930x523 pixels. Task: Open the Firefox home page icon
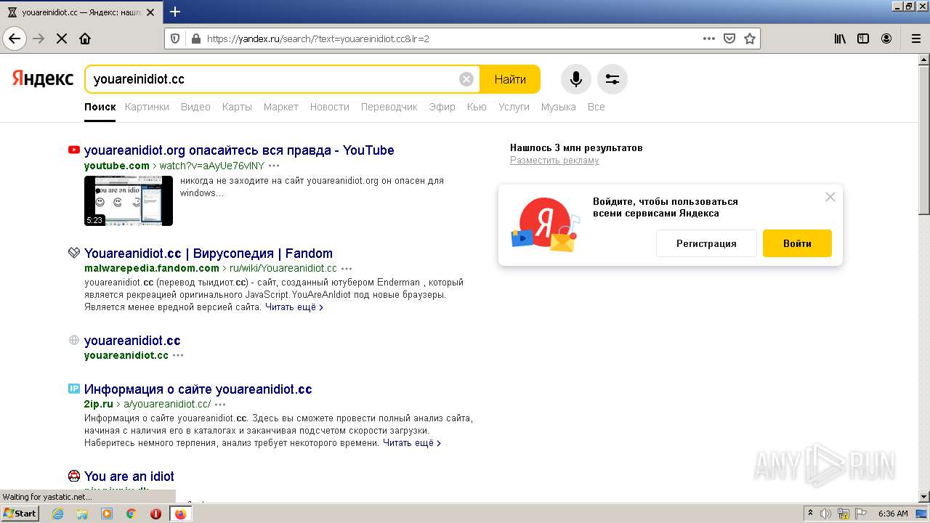click(85, 38)
